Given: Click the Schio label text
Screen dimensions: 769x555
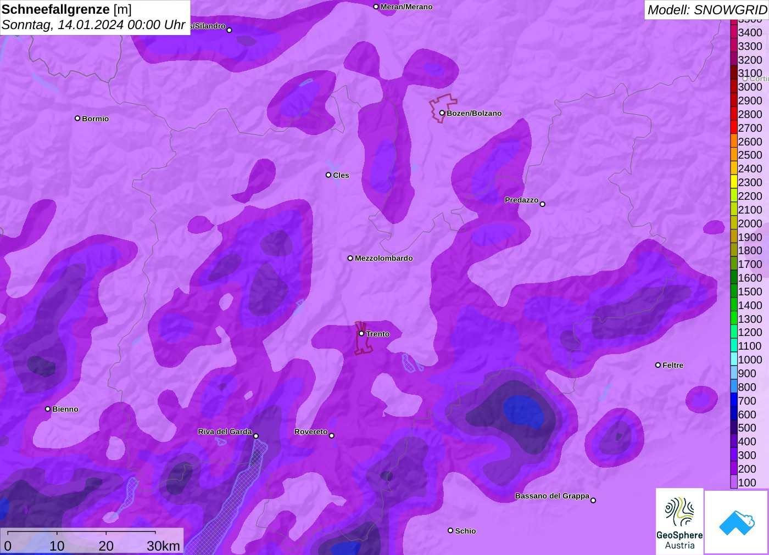Looking at the screenshot, I should [x=465, y=531].
